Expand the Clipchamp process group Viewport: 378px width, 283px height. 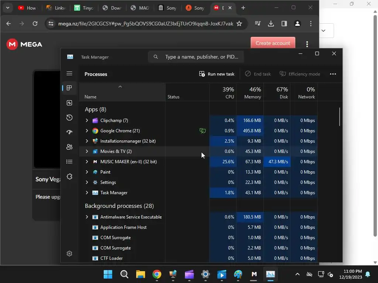point(87,120)
